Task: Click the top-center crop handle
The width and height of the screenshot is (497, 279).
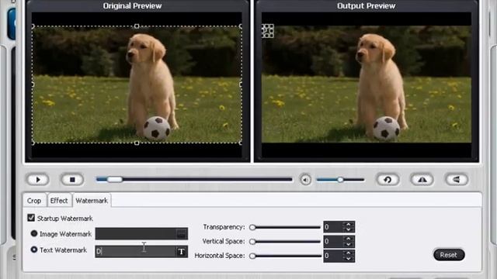Action: tap(137, 26)
